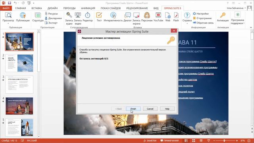
Task: Open the Irina Selivanova account dropdown
Action: pos(237,8)
